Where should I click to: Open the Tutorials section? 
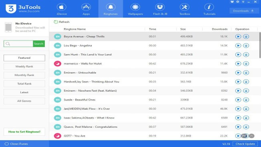(x=209, y=9)
